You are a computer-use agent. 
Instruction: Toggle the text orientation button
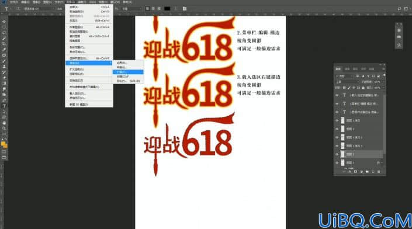coord(18,9)
